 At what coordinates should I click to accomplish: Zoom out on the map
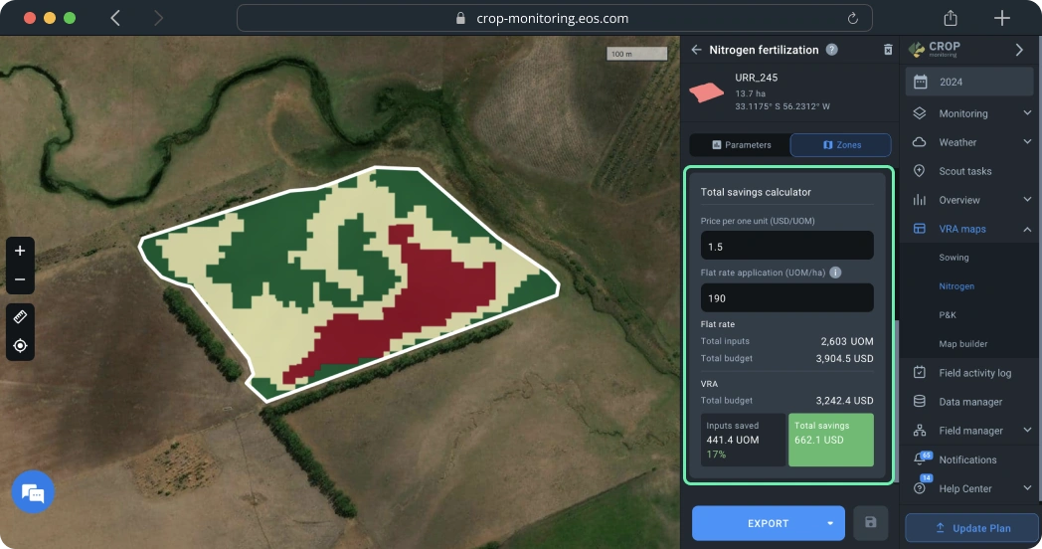click(20, 279)
